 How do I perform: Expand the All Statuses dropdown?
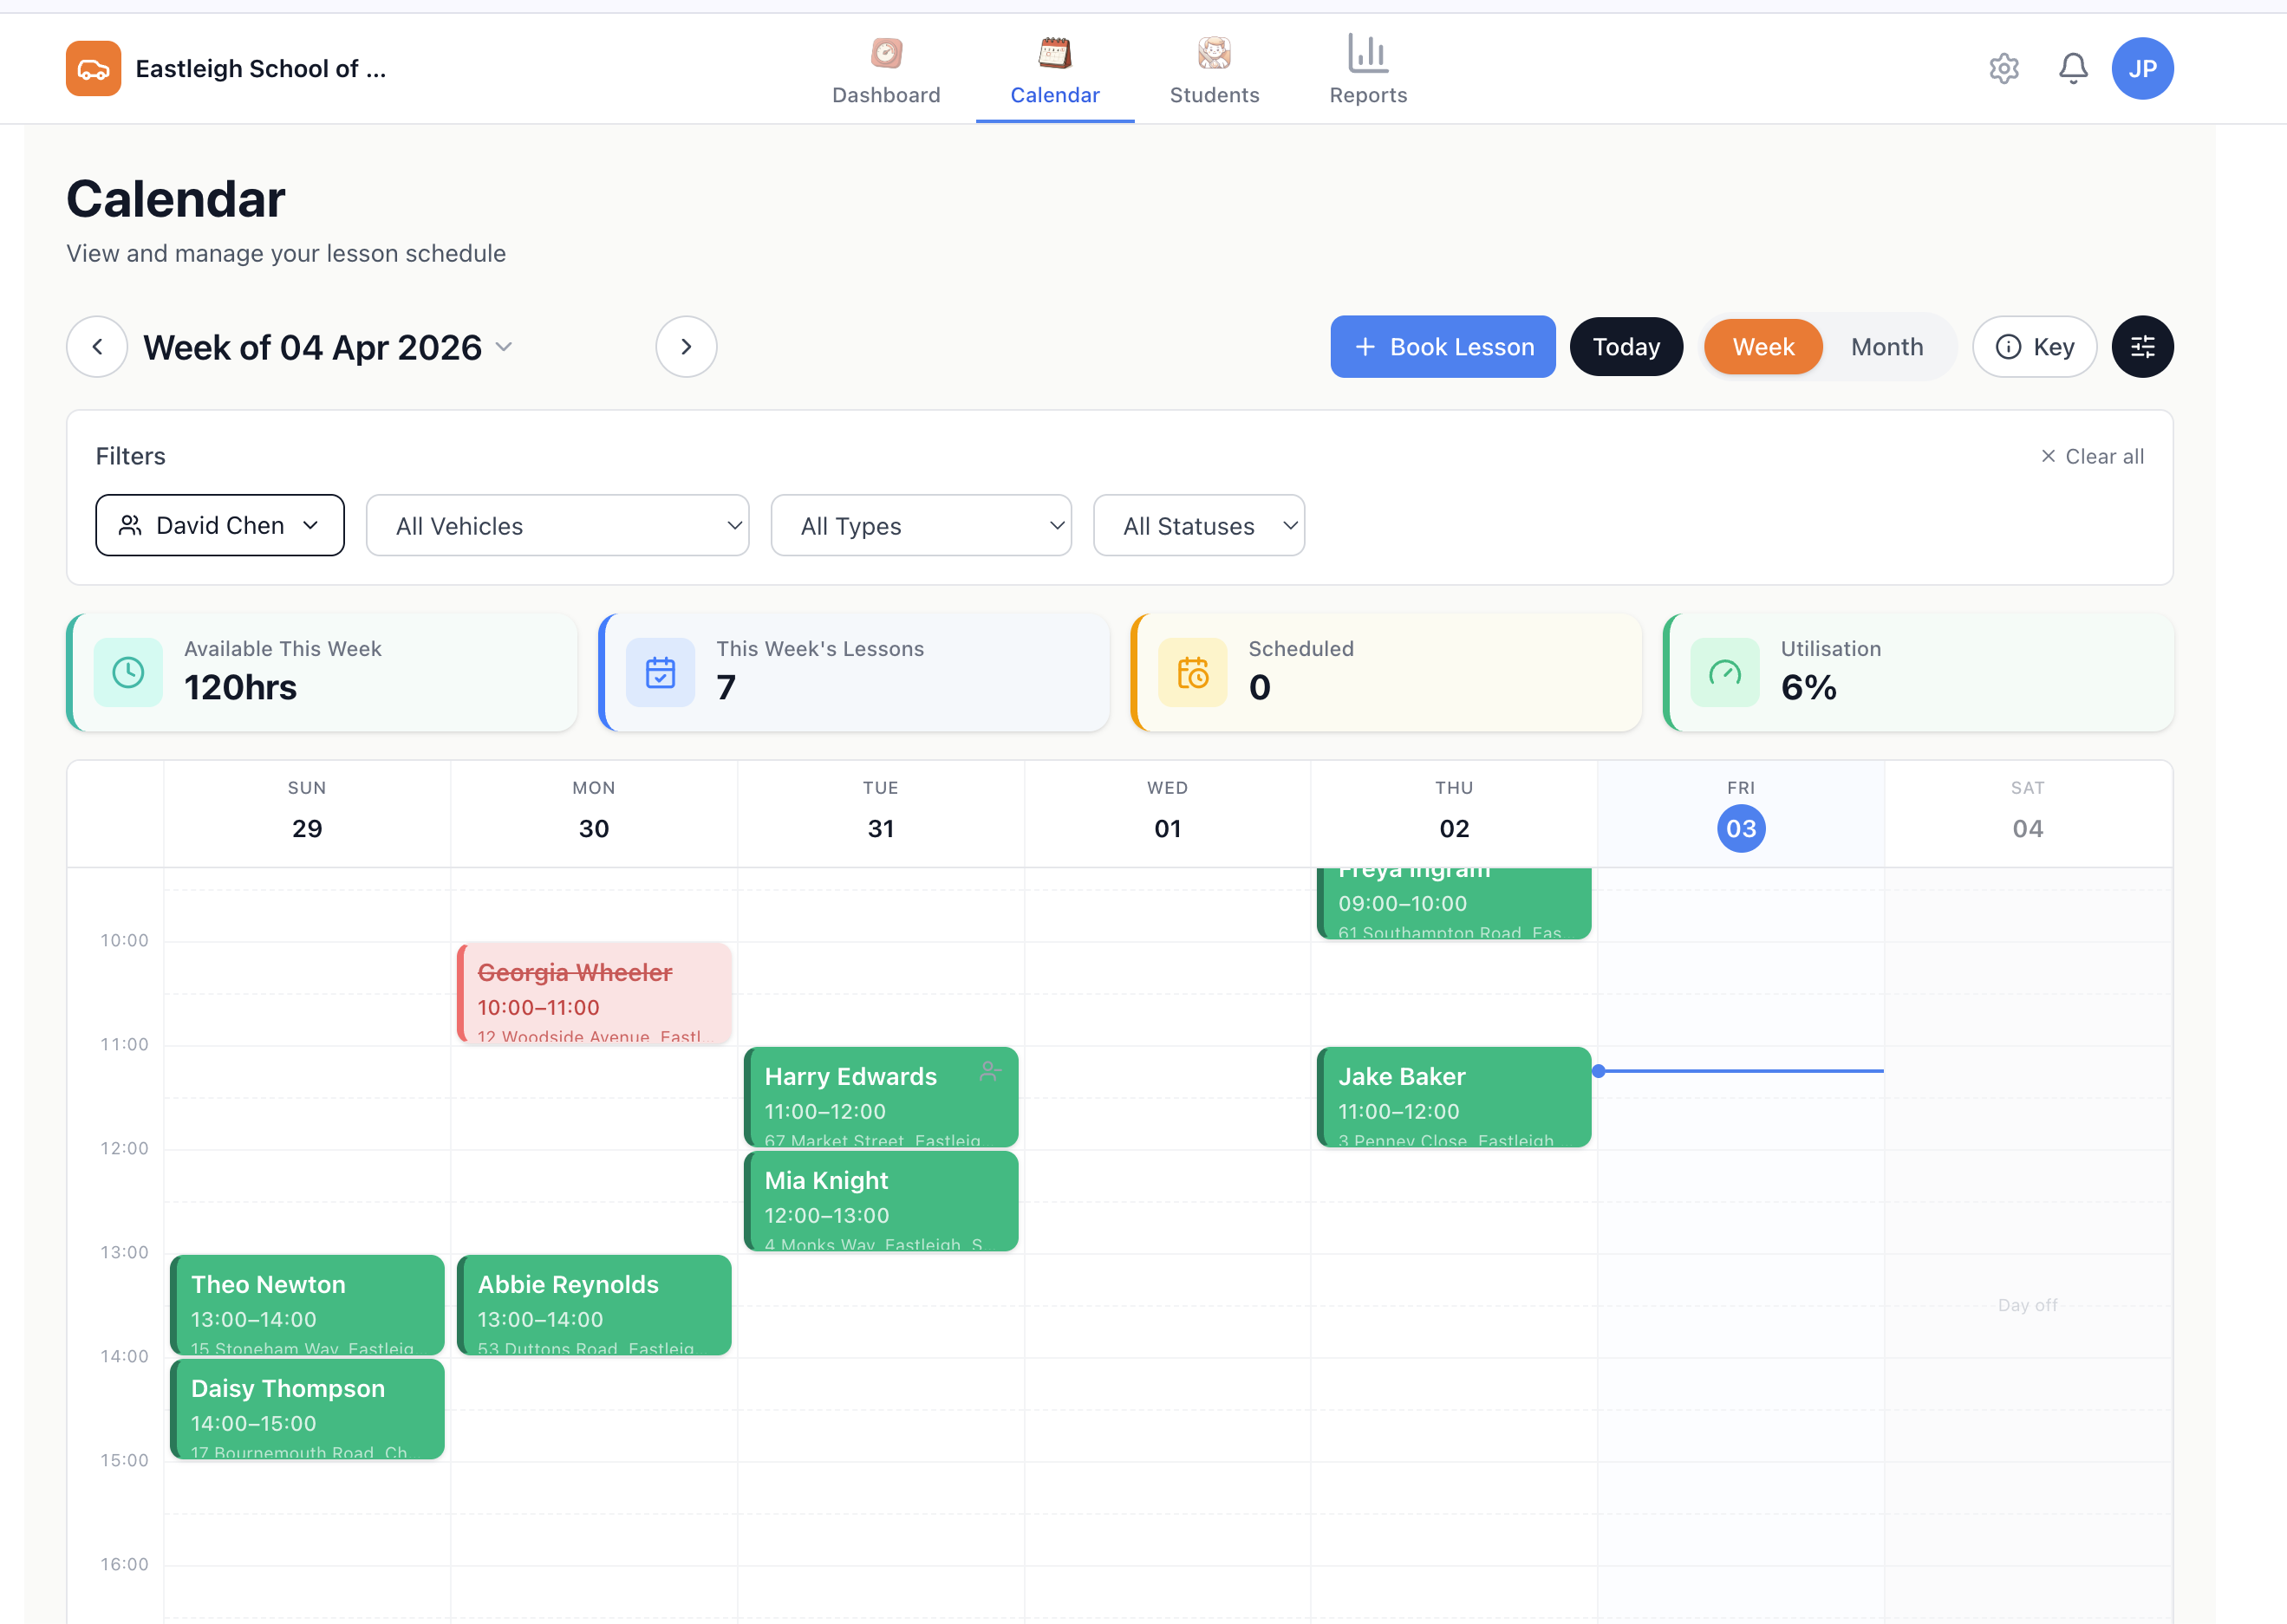1197,526
